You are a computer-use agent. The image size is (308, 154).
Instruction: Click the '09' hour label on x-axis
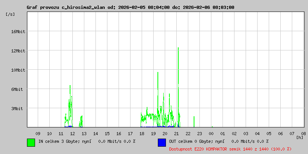(38, 134)
